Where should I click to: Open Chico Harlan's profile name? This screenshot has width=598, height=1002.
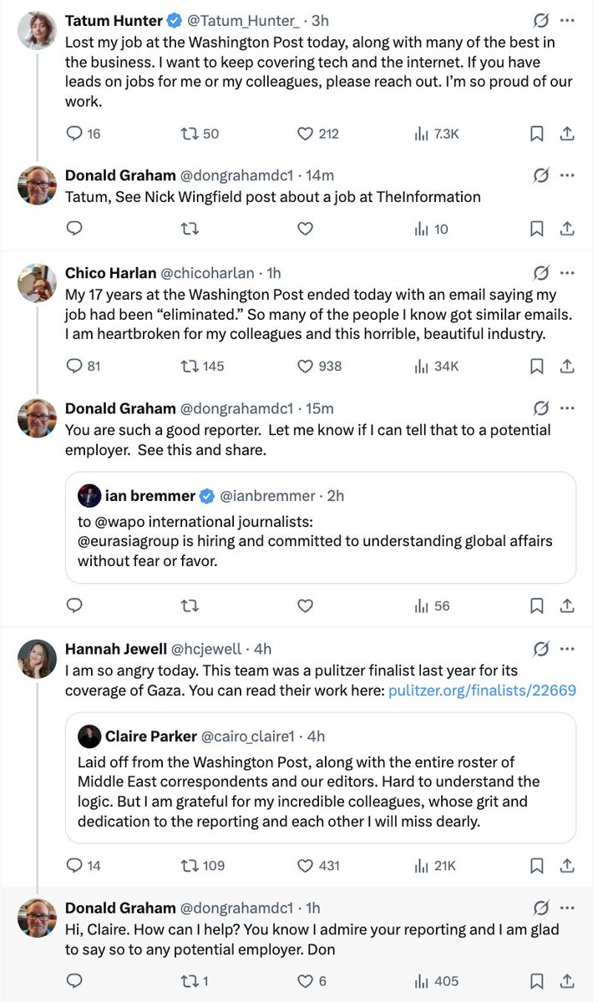point(109,273)
